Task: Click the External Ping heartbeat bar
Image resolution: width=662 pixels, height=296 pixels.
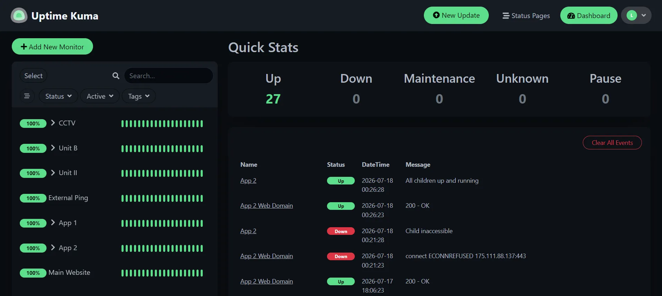Action: [162, 198]
